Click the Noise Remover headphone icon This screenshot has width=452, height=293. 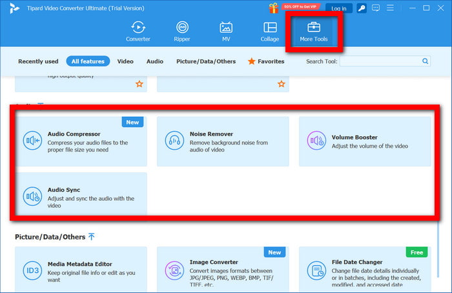click(174, 140)
